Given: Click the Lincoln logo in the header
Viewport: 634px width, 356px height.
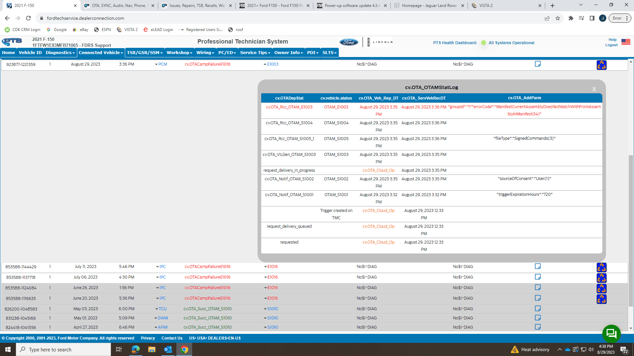Looking at the screenshot, I should click(378, 42).
